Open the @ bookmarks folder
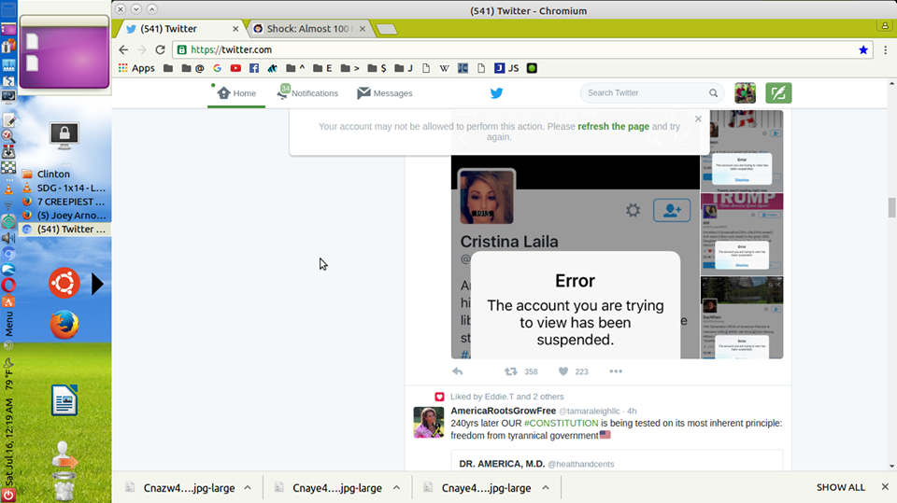Image resolution: width=897 pixels, height=503 pixels. coord(192,68)
